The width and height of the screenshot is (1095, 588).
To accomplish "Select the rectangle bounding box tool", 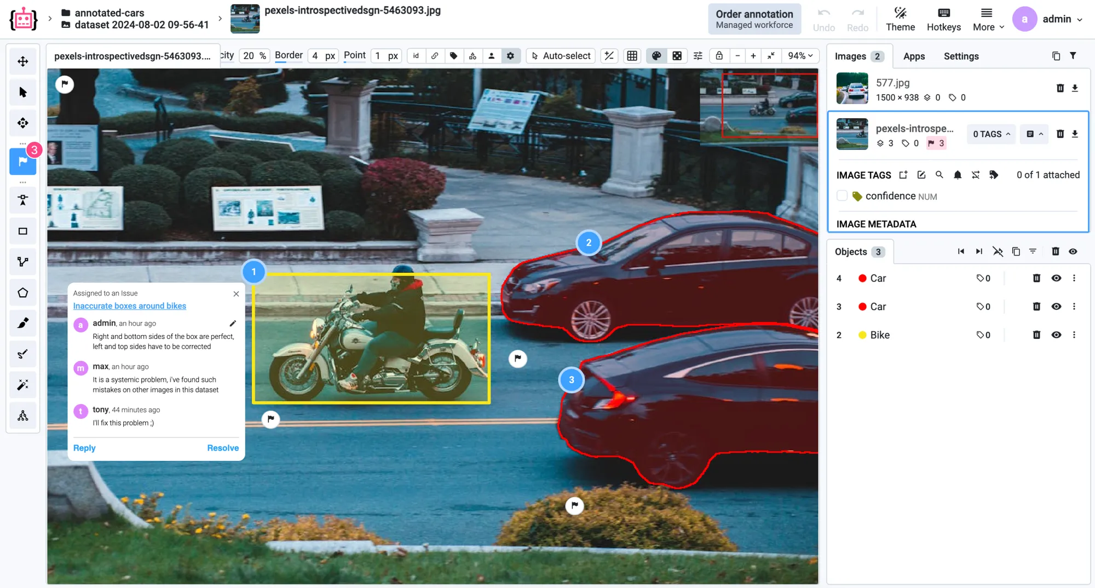I will tap(23, 231).
